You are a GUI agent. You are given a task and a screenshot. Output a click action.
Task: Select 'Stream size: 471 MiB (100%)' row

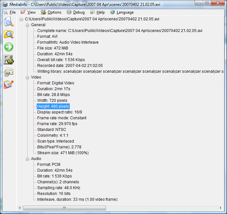pos(63,153)
